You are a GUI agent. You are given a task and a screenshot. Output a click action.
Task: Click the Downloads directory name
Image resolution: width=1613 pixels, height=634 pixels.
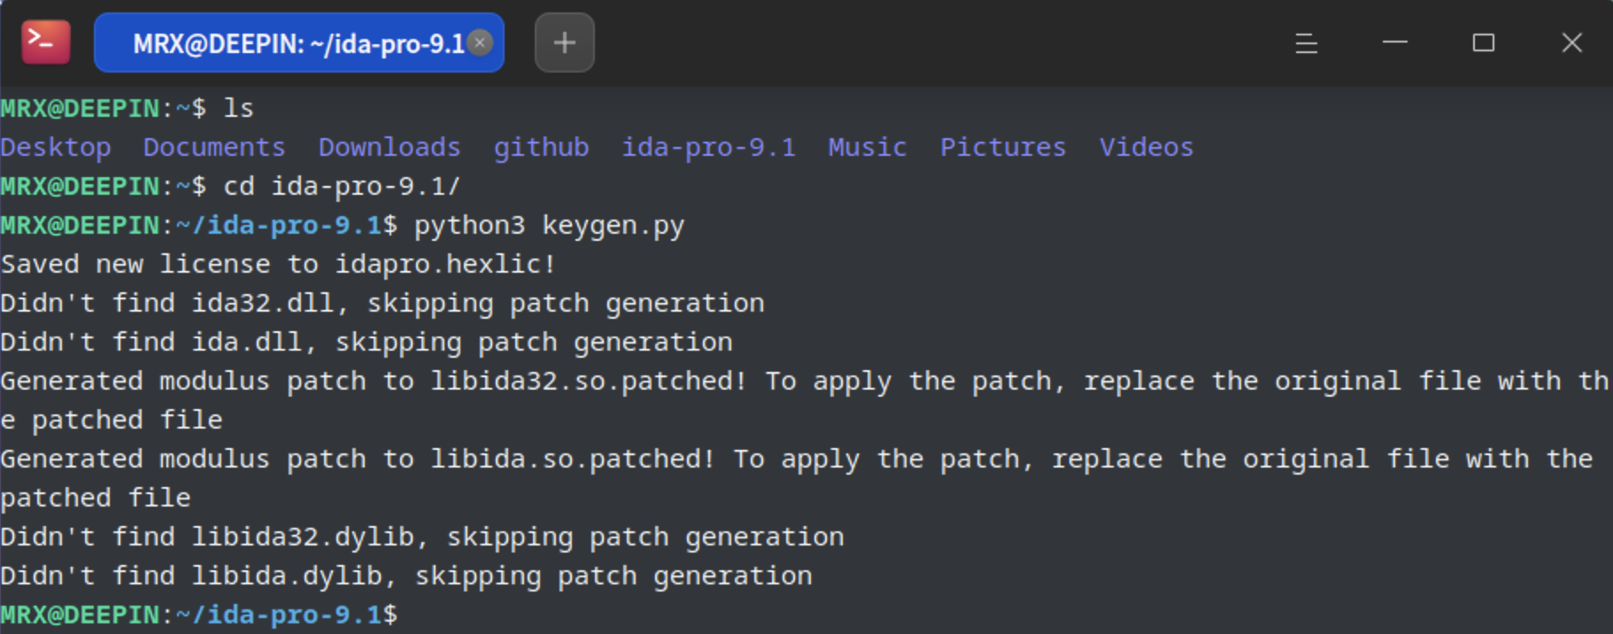point(390,147)
